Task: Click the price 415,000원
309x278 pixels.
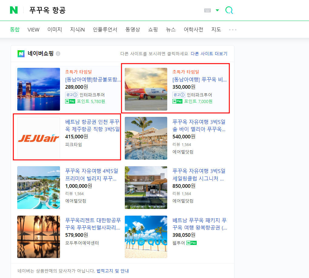Action: (77, 137)
